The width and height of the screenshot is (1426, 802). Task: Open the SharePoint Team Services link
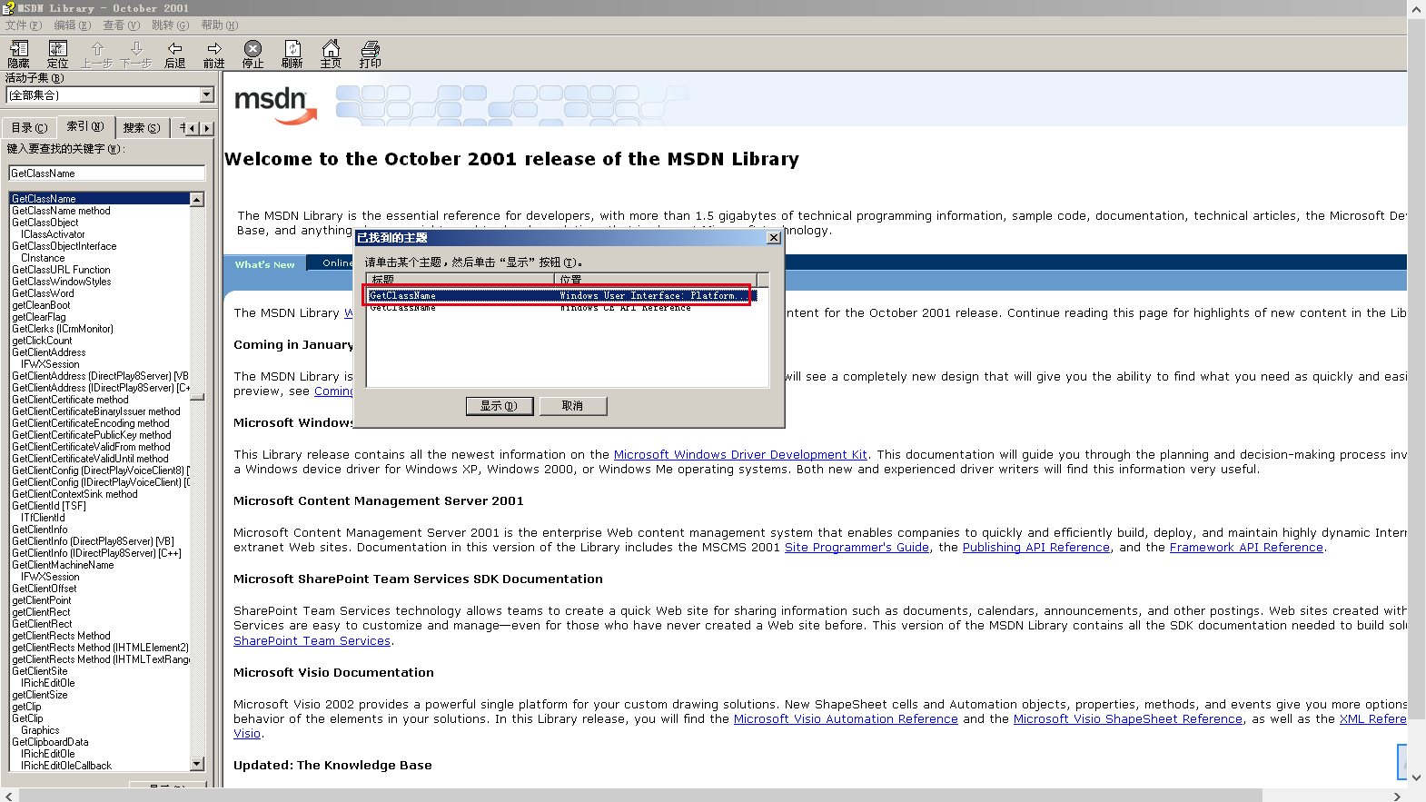click(312, 641)
